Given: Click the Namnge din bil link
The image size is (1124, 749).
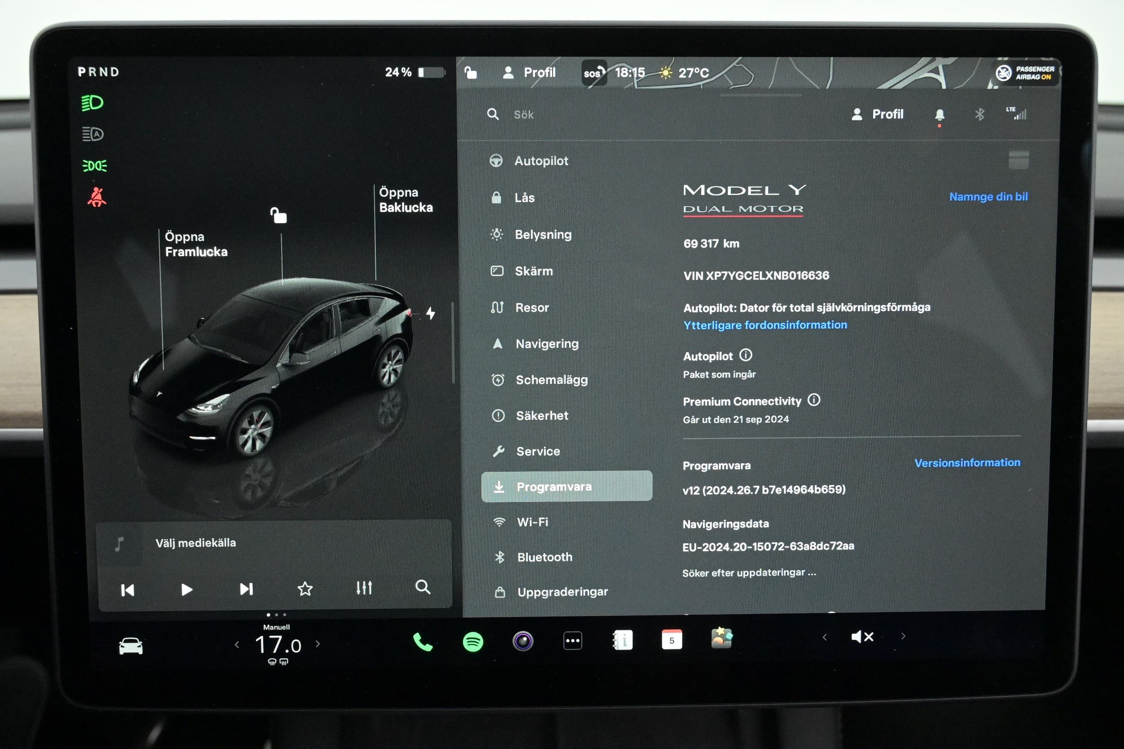Looking at the screenshot, I should [988, 196].
